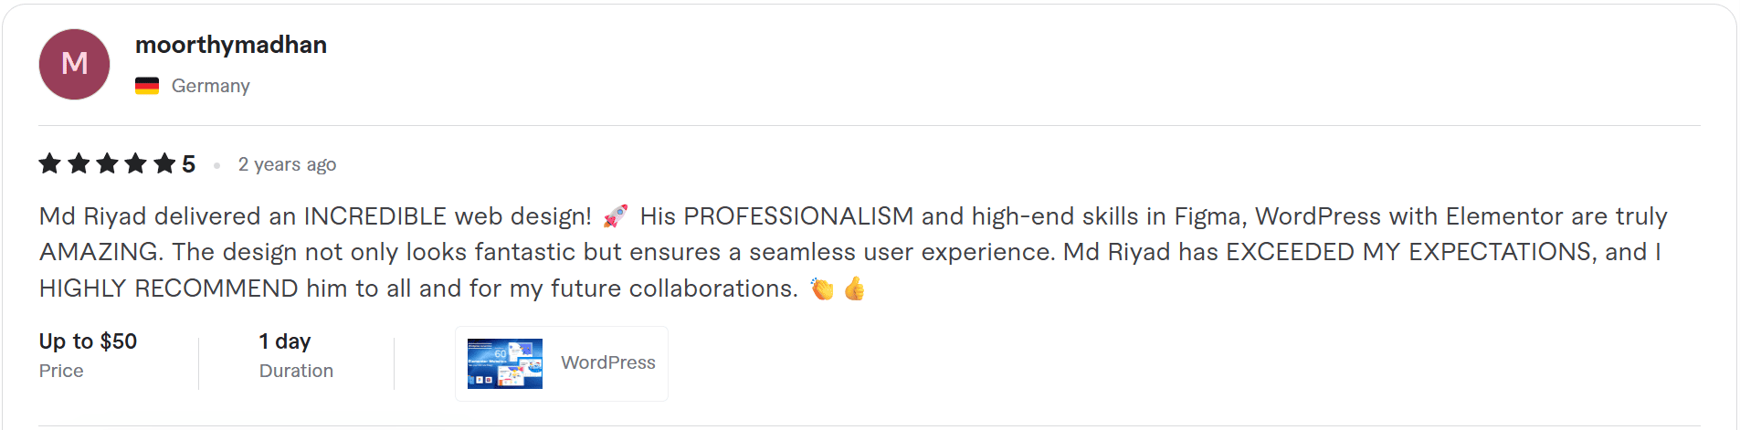Click the rocket emoji in review

click(x=616, y=216)
